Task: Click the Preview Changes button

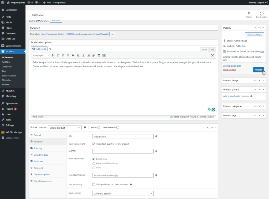Action: (254, 35)
